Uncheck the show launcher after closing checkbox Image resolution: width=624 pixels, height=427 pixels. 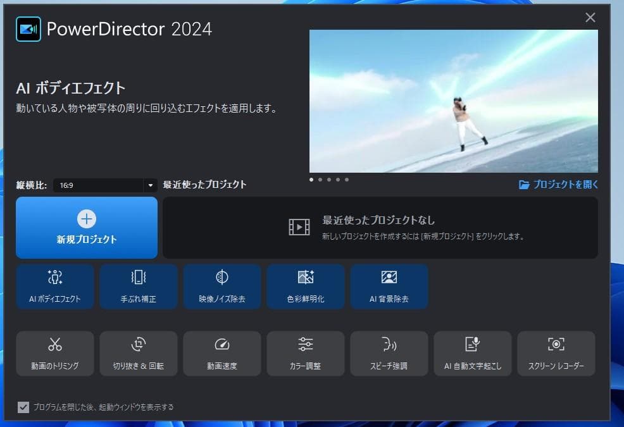pos(23,407)
